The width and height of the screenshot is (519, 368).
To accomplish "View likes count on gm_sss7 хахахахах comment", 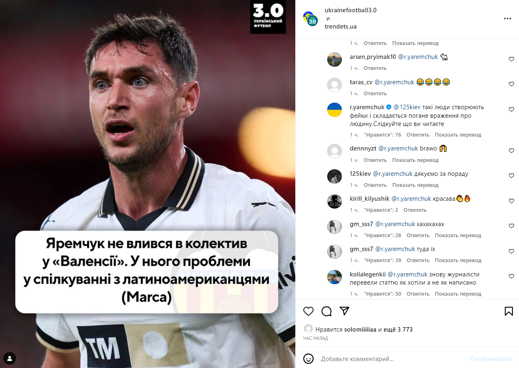I will (382, 236).
